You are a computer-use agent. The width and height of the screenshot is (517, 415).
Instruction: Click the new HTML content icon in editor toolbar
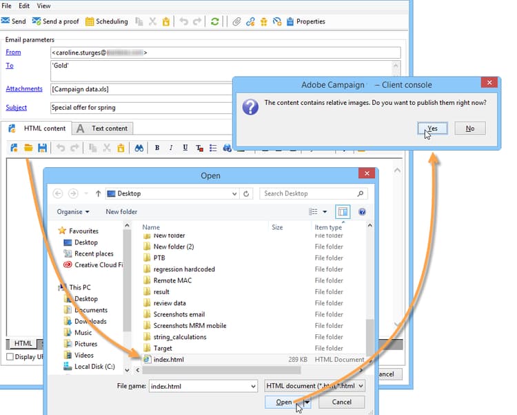pyautogui.click(x=14, y=148)
